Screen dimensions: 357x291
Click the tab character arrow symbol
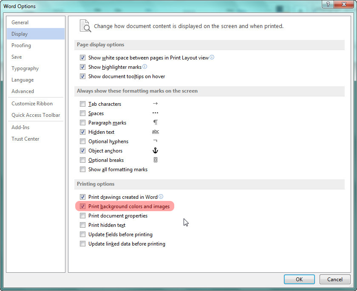(x=155, y=104)
